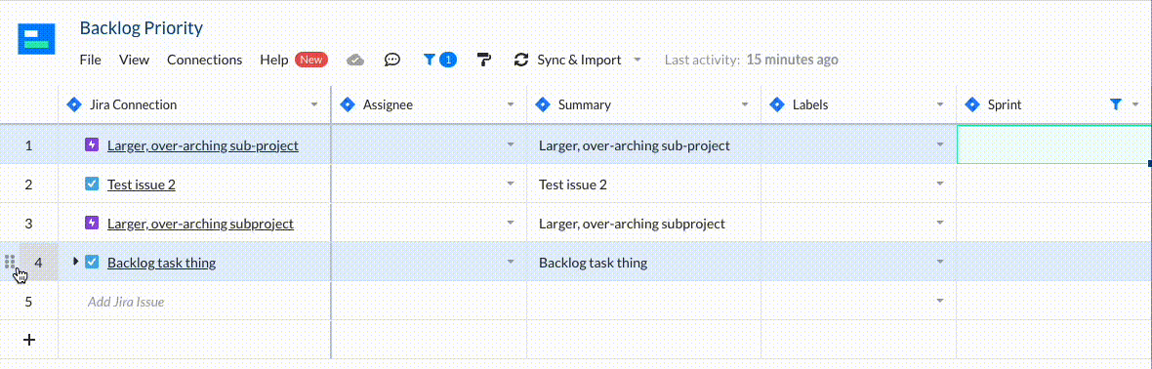Expand the Backlog task thing row triangle
The image size is (1152, 369).
click(x=76, y=261)
